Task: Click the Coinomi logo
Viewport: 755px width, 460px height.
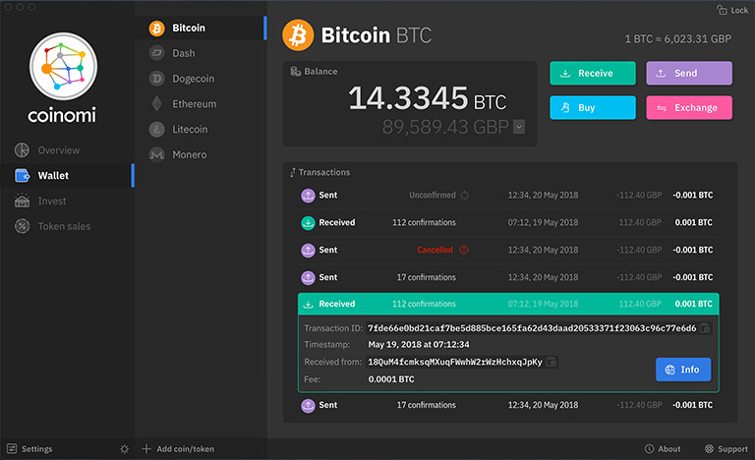Action: point(63,67)
